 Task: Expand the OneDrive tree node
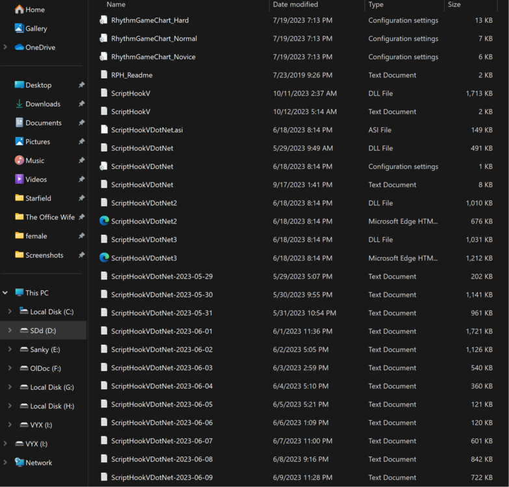tap(5, 47)
